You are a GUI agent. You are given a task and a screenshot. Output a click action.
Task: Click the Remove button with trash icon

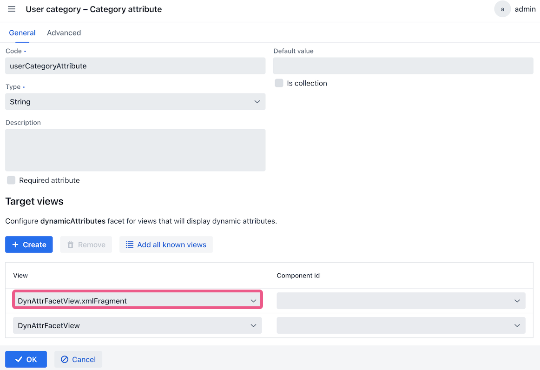pos(86,244)
